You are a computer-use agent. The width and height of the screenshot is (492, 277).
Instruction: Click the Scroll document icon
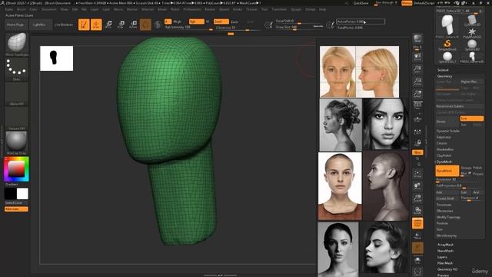point(417,57)
